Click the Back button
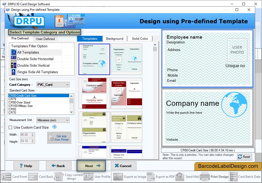Screen dimensions: 262x183 58,166
